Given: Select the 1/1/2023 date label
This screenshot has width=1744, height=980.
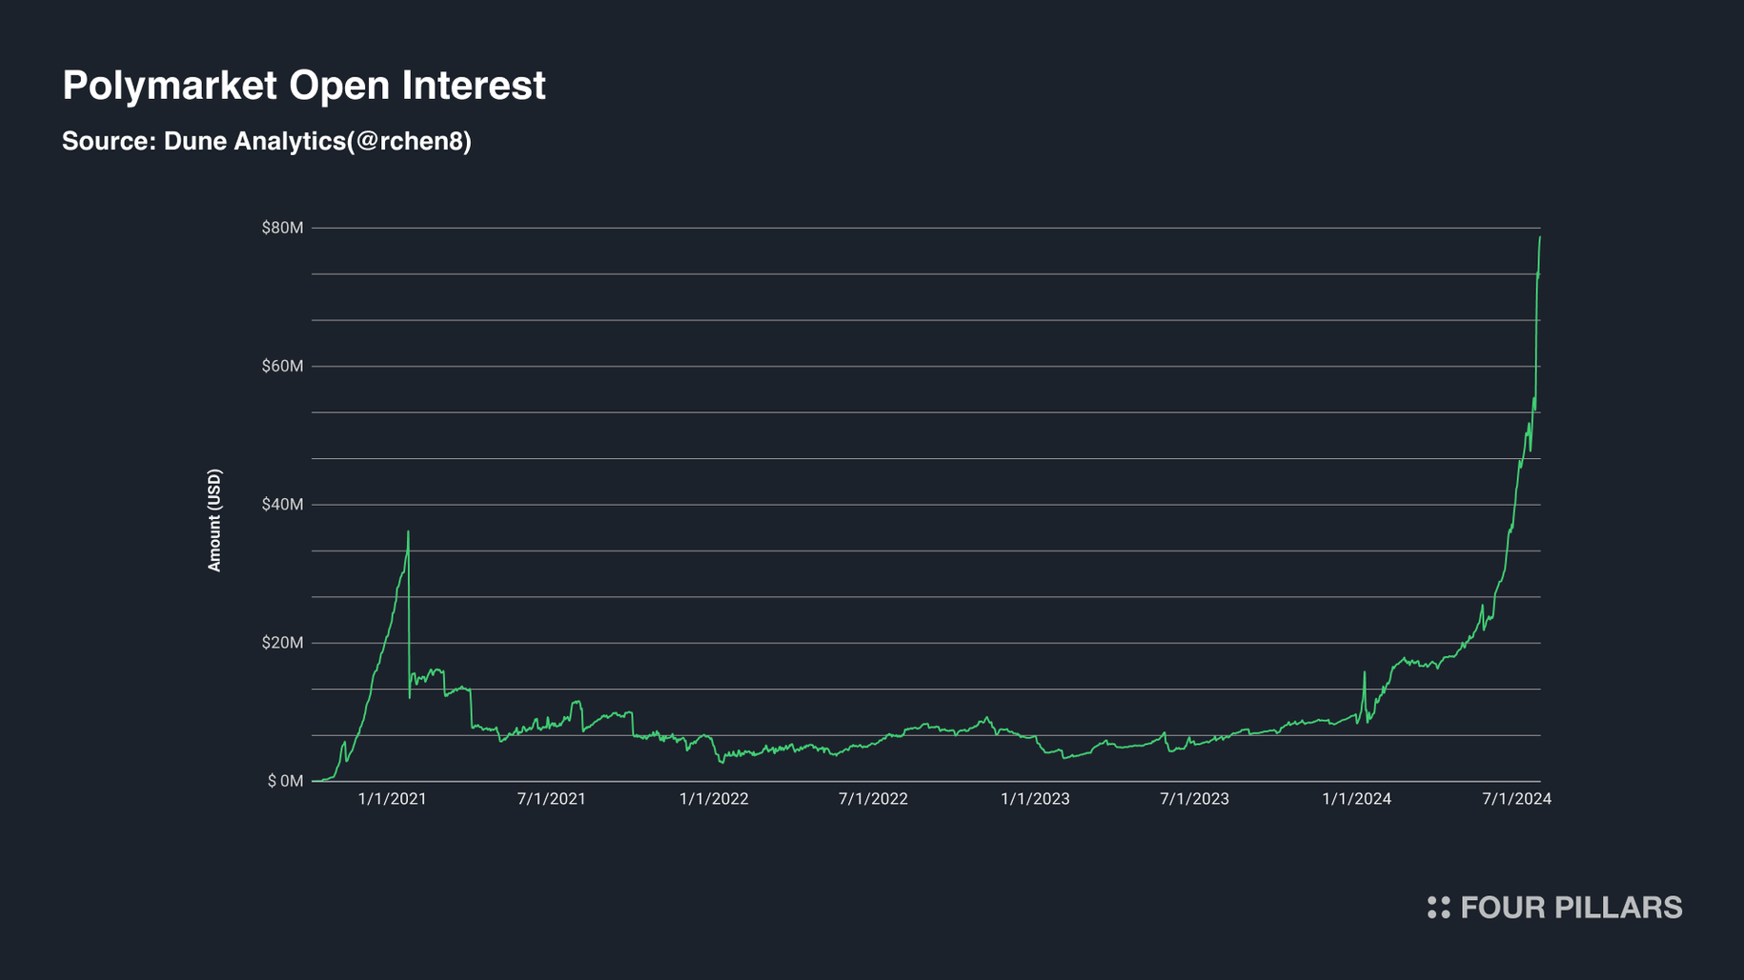Looking at the screenshot, I should [x=1034, y=799].
